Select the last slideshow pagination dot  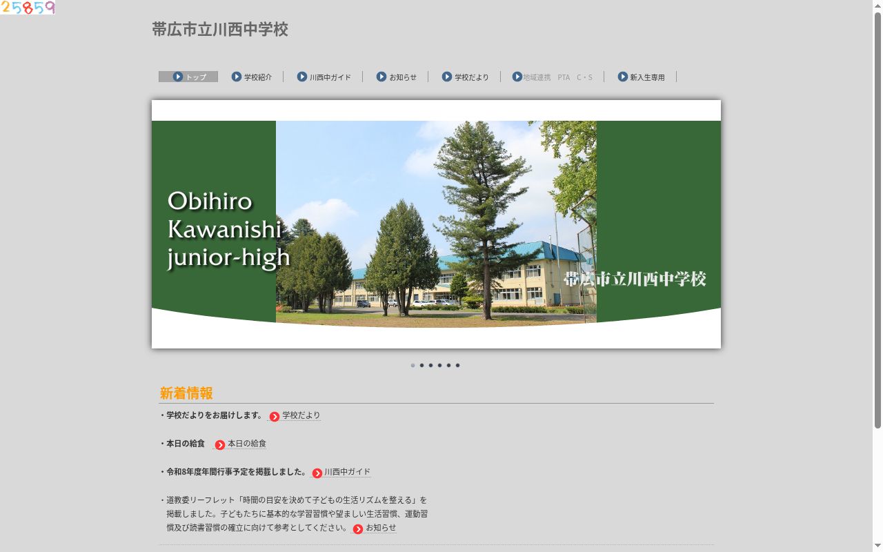click(457, 366)
